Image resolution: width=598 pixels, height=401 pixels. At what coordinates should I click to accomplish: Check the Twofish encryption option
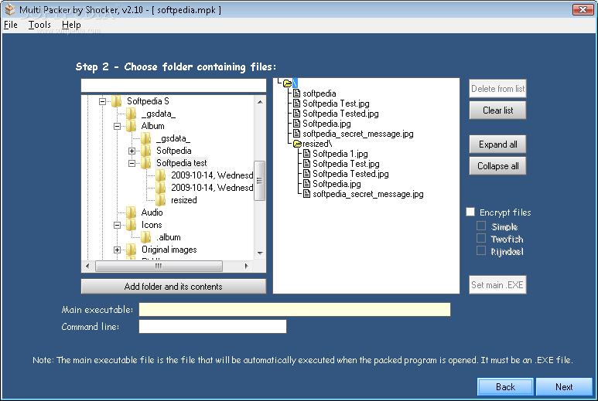[481, 239]
